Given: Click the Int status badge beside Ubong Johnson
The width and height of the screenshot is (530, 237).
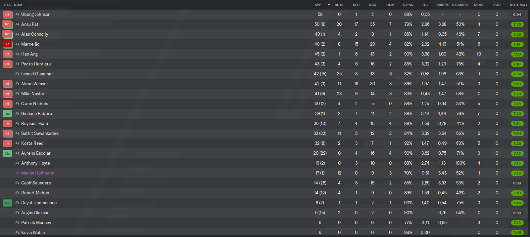Looking at the screenshot, I should (7, 15).
